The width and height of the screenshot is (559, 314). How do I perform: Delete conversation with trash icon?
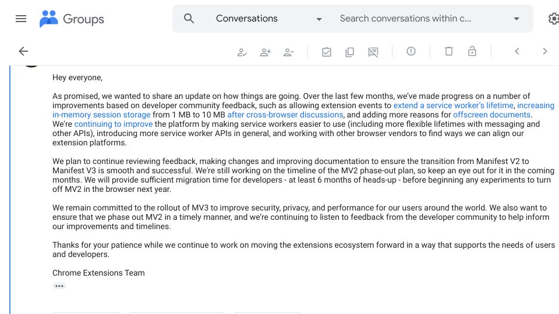click(449, 51)
